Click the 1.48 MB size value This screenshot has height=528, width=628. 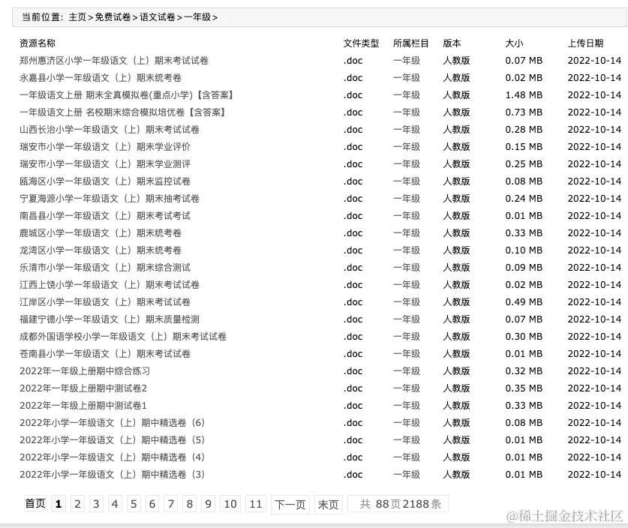pos(524,94)
